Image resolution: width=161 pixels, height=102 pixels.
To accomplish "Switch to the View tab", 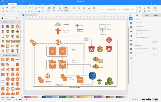I will (x=42, y=4).
